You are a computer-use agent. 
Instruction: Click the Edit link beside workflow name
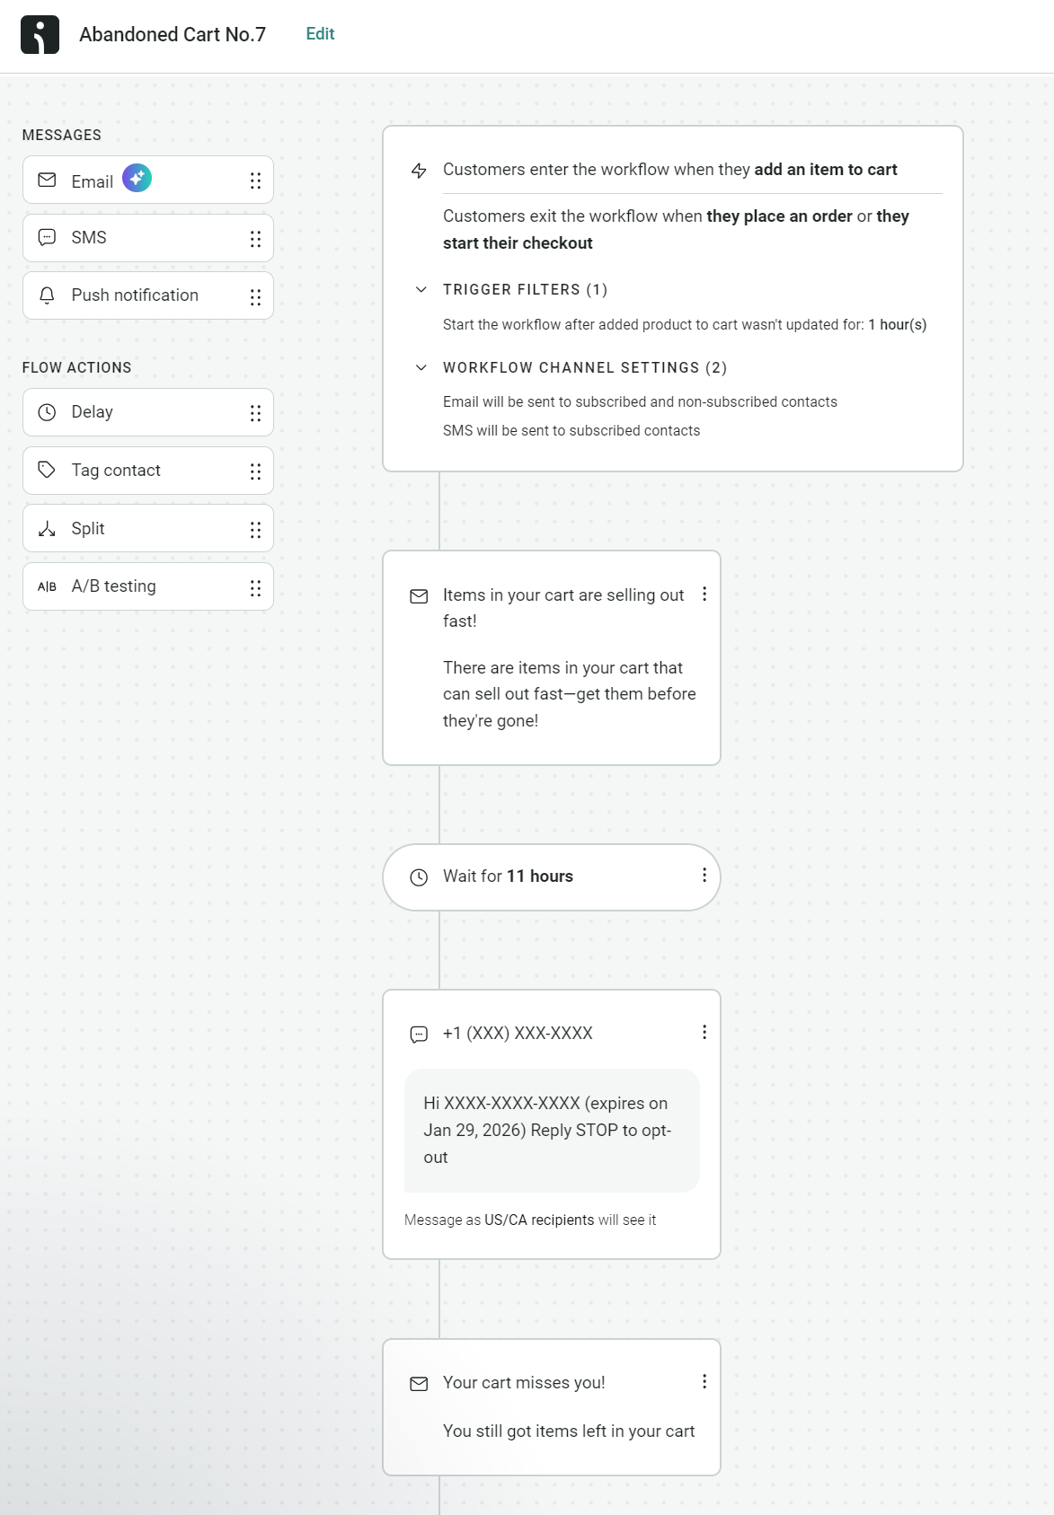click(x=320, y=33)
